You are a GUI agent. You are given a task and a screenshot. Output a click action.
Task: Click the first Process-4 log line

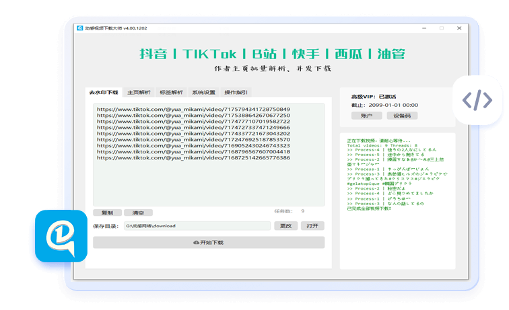pyautogui.click(x=391, y=150)
